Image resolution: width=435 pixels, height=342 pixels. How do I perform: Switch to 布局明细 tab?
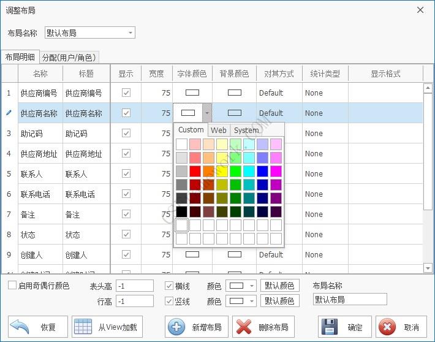[20, 57]
